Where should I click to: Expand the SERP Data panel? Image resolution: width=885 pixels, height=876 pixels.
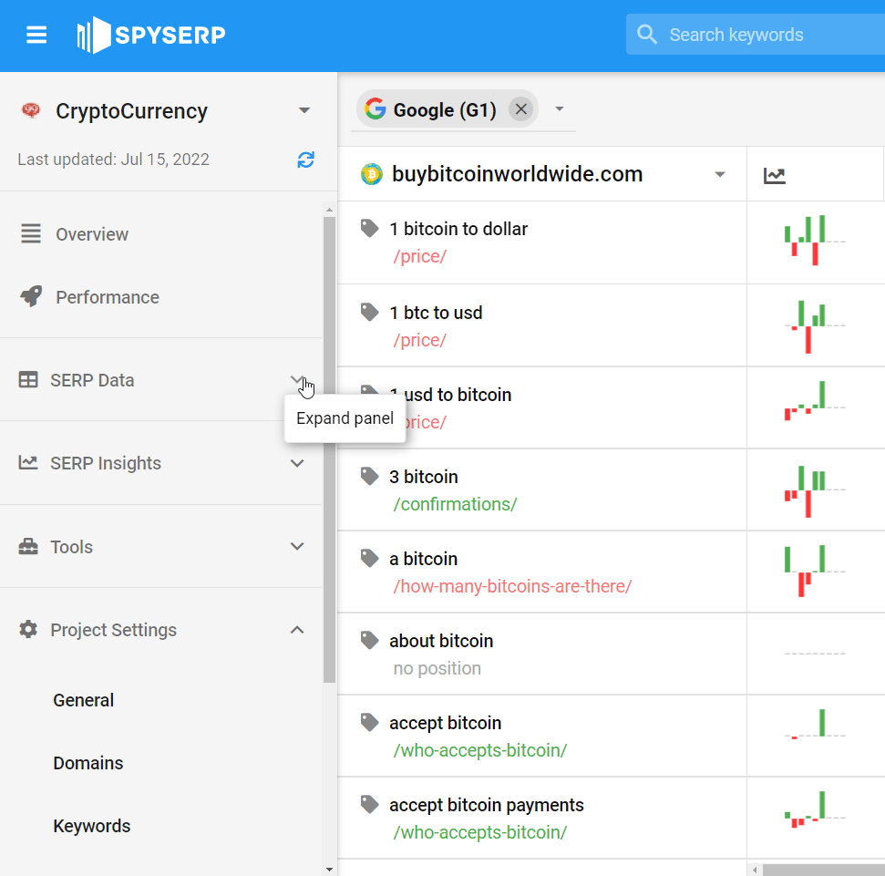(x=297, y=380)
